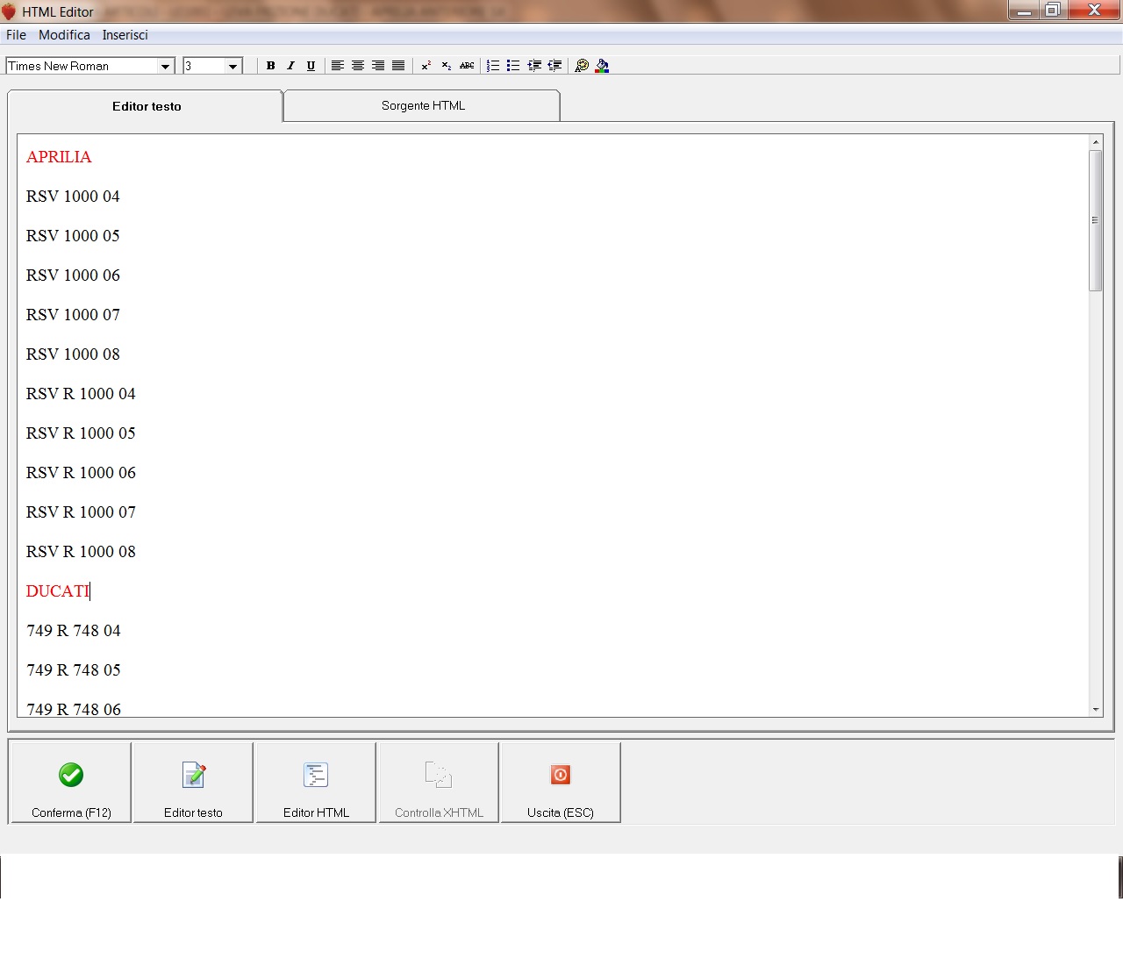Click the line RSV 1000 06
Image resolution: width=1123 pixels, height=959 pixels.
point(73,276)
